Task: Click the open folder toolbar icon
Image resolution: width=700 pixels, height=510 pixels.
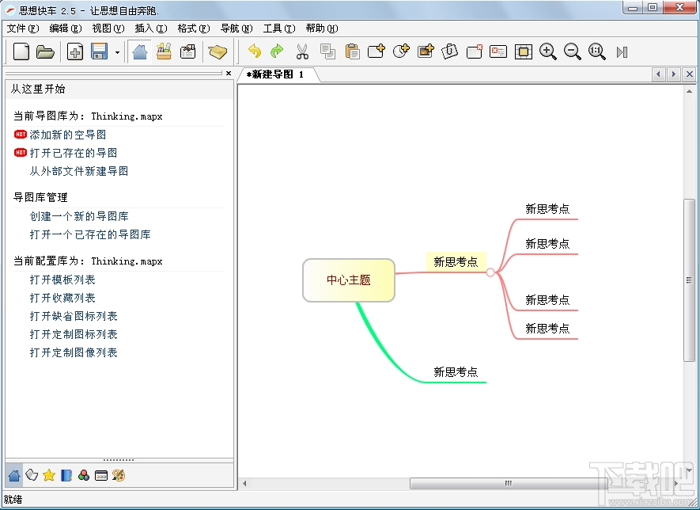Action: pos(45,51)
